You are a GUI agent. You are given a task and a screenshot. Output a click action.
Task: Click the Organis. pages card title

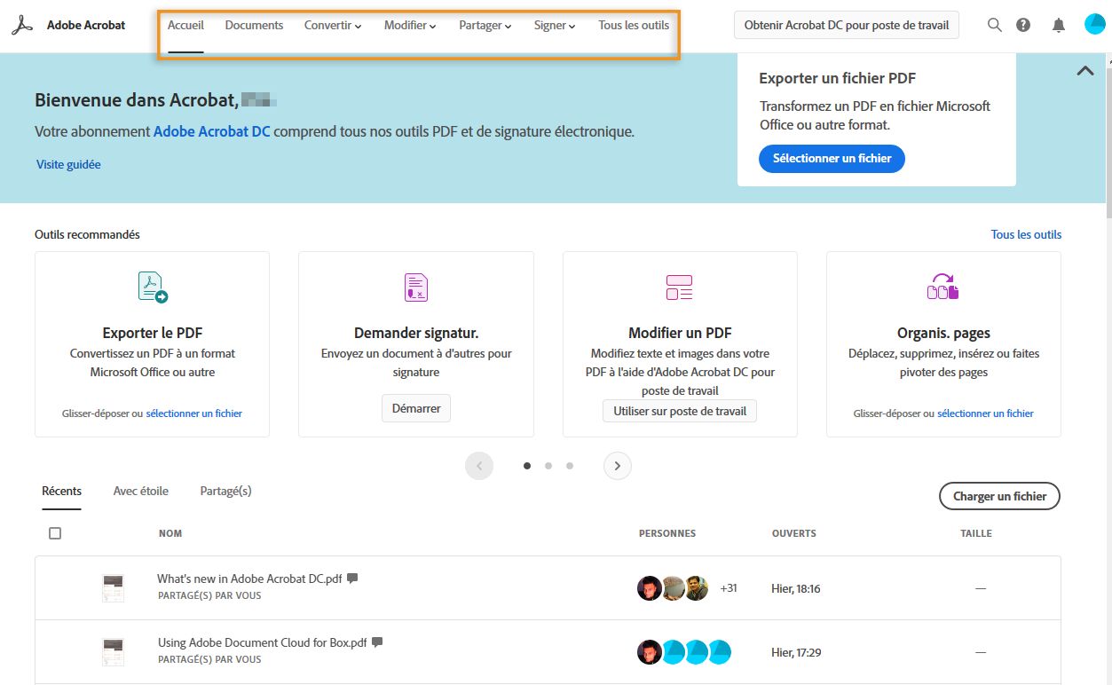943,334
